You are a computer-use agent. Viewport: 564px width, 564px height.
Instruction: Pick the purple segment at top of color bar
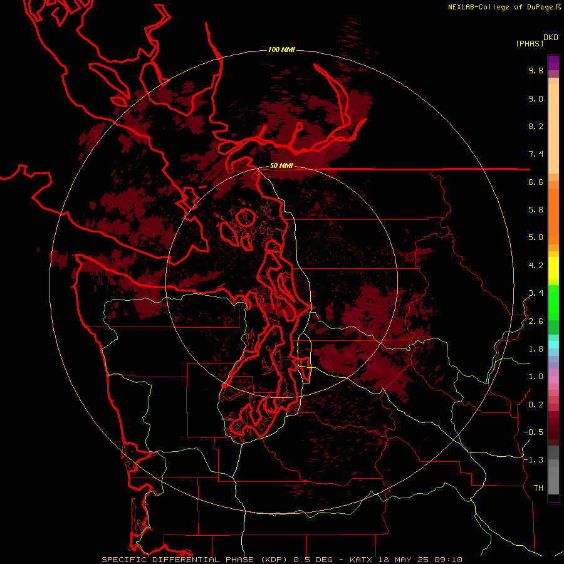[553, 63]
